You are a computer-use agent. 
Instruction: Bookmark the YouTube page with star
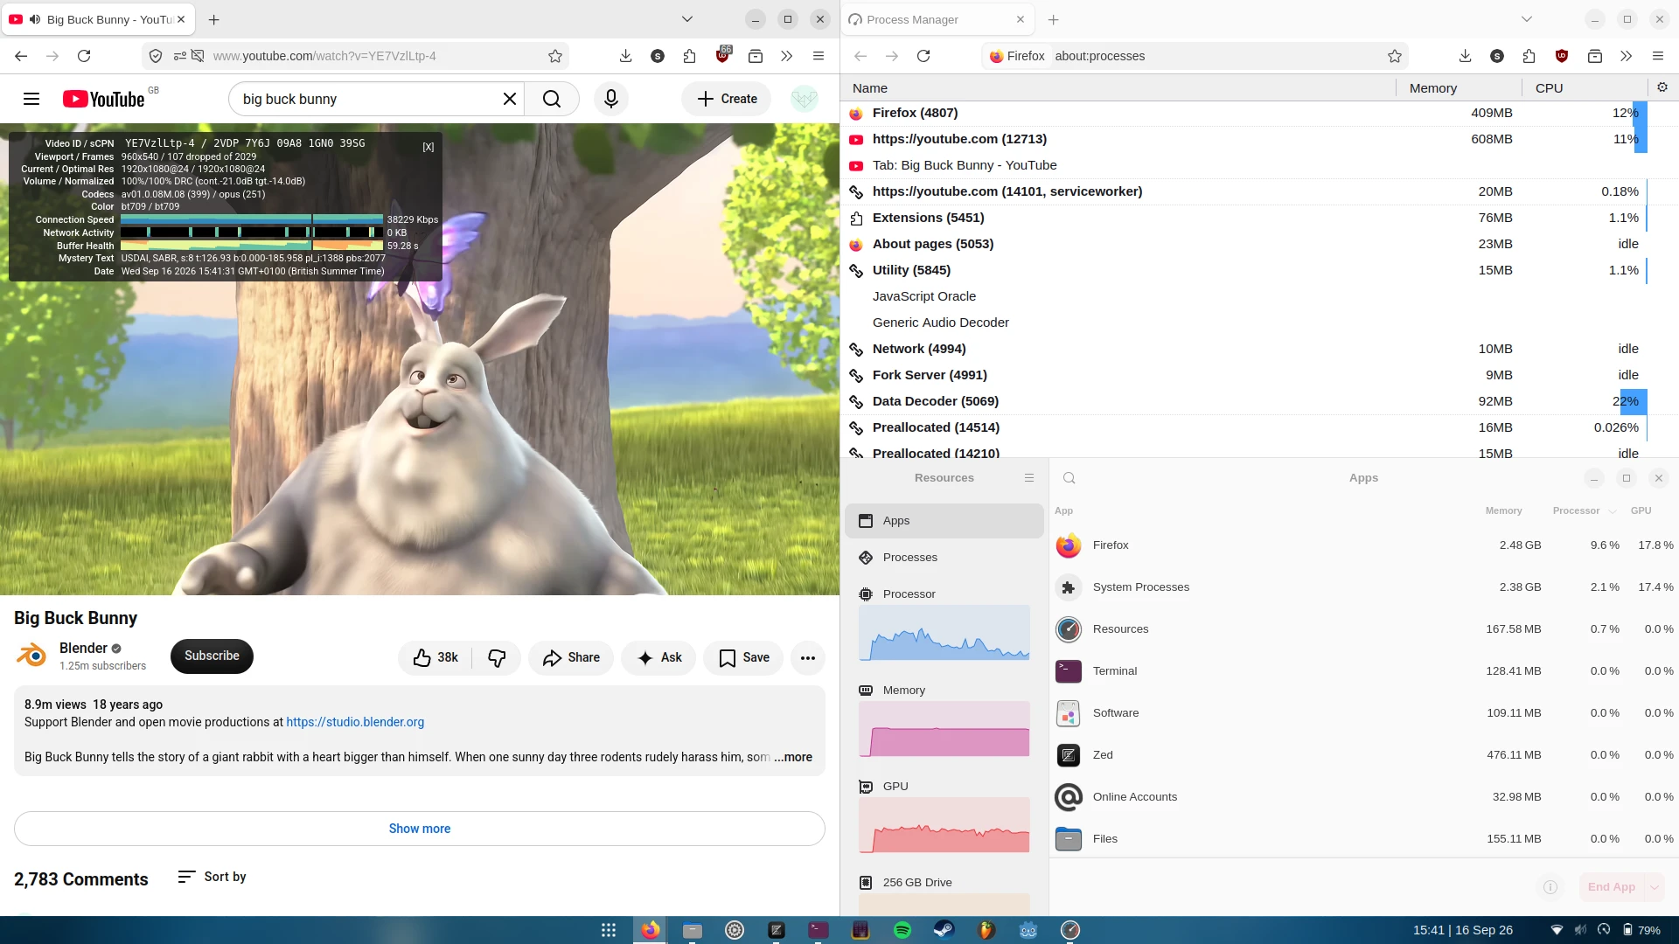[x=555, y=56]
